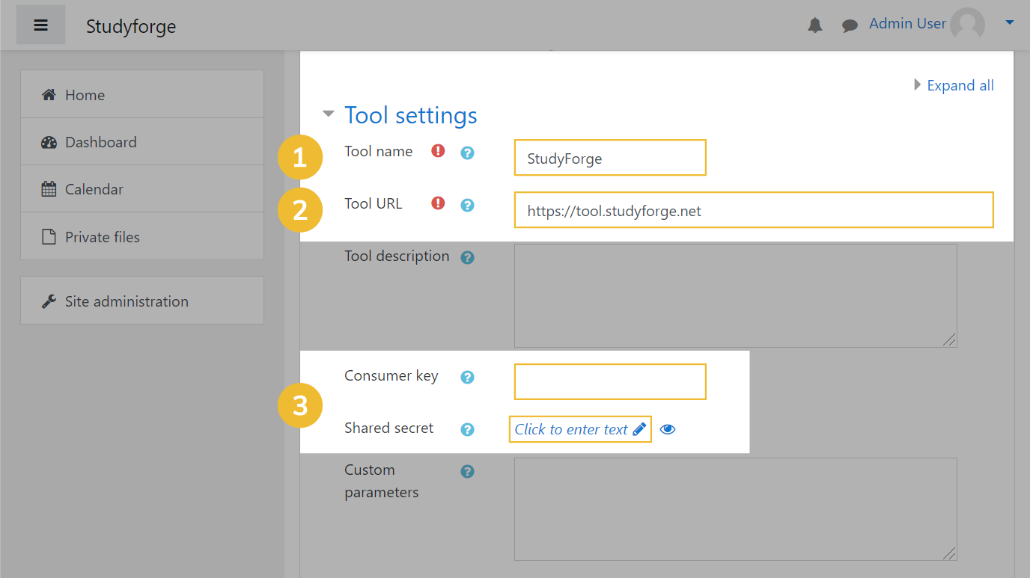1030x578 pixels.
Task: Open help for Consumer key
Action: [x=467, y=377]
